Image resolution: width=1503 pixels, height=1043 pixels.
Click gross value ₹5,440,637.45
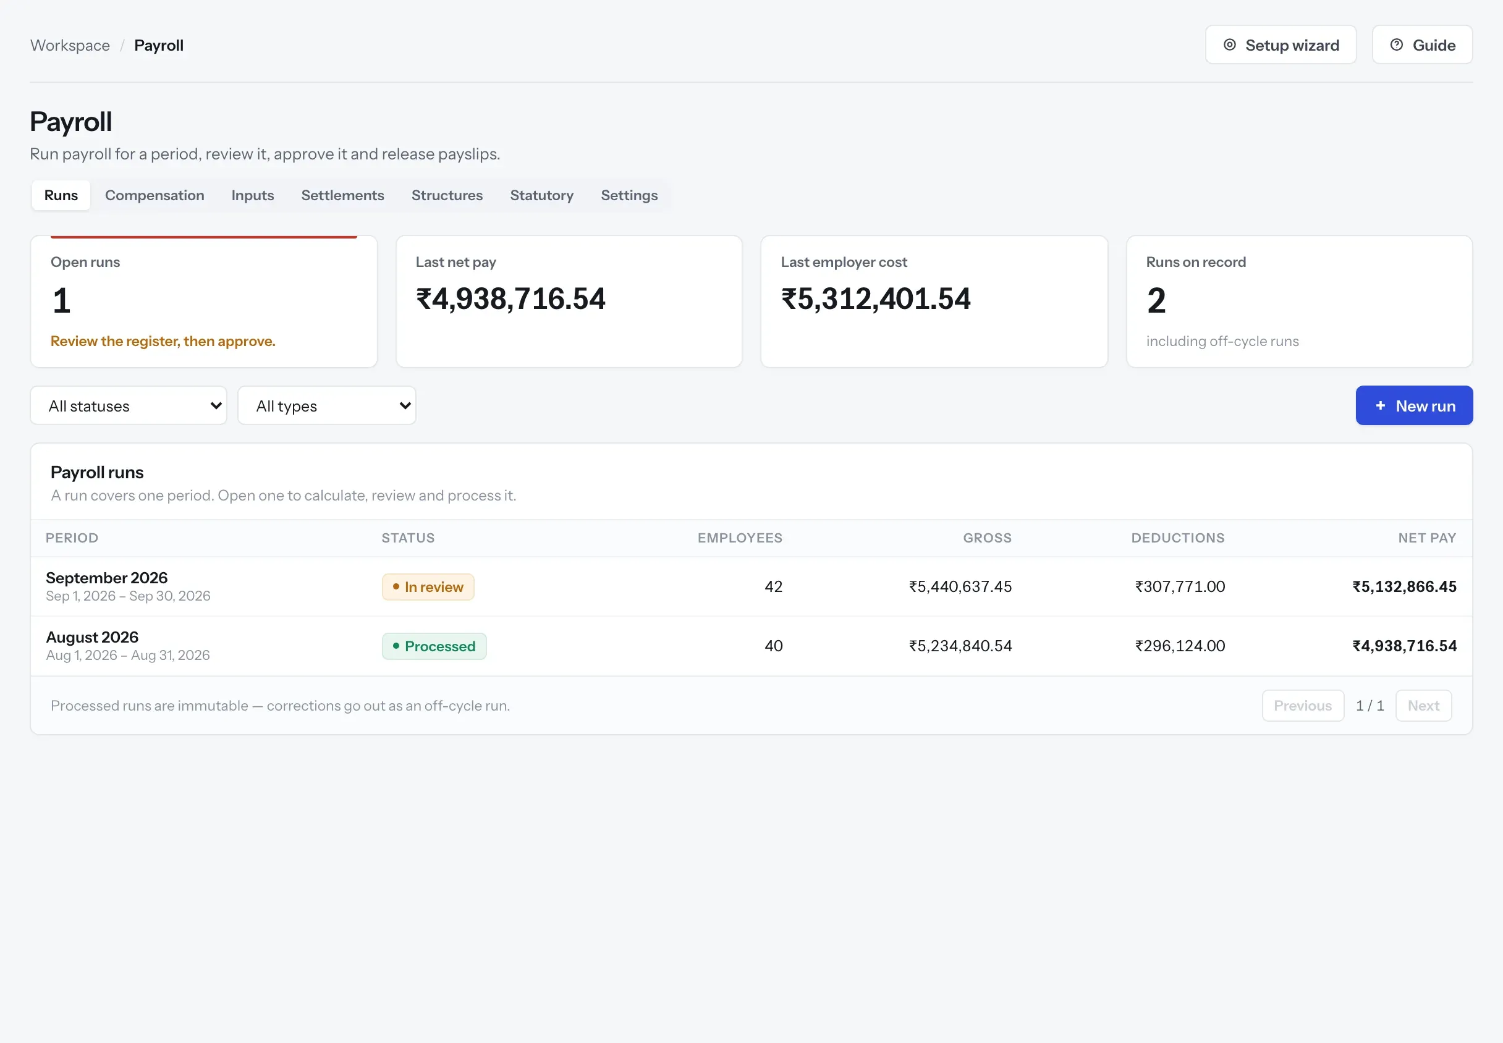coord(960,587)
